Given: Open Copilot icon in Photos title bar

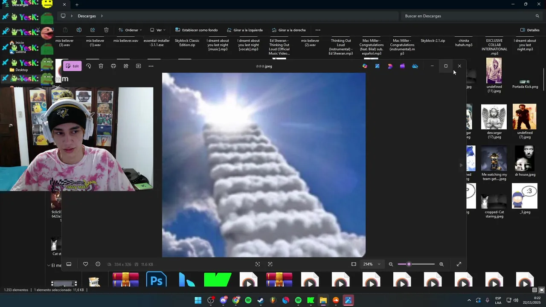Looking at the screenshot, I should pos(364,66).
